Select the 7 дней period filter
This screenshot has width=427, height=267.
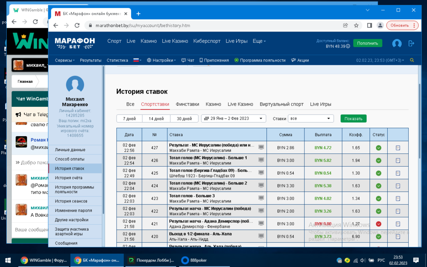coord(129,119)
